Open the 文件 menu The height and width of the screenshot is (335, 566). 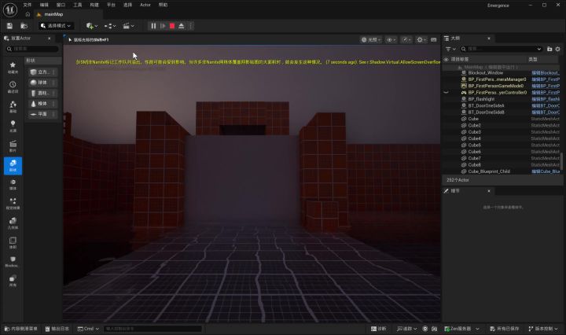click(x=28, y=5)
